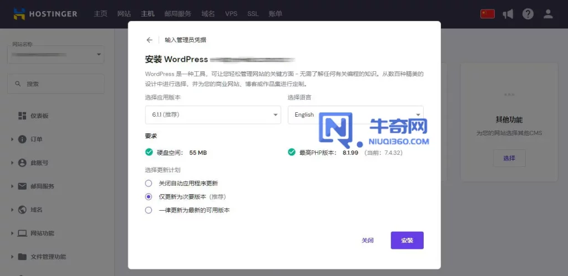Click the Hostinger logo
The image size is (568, 276).
[x=45, y=14]
